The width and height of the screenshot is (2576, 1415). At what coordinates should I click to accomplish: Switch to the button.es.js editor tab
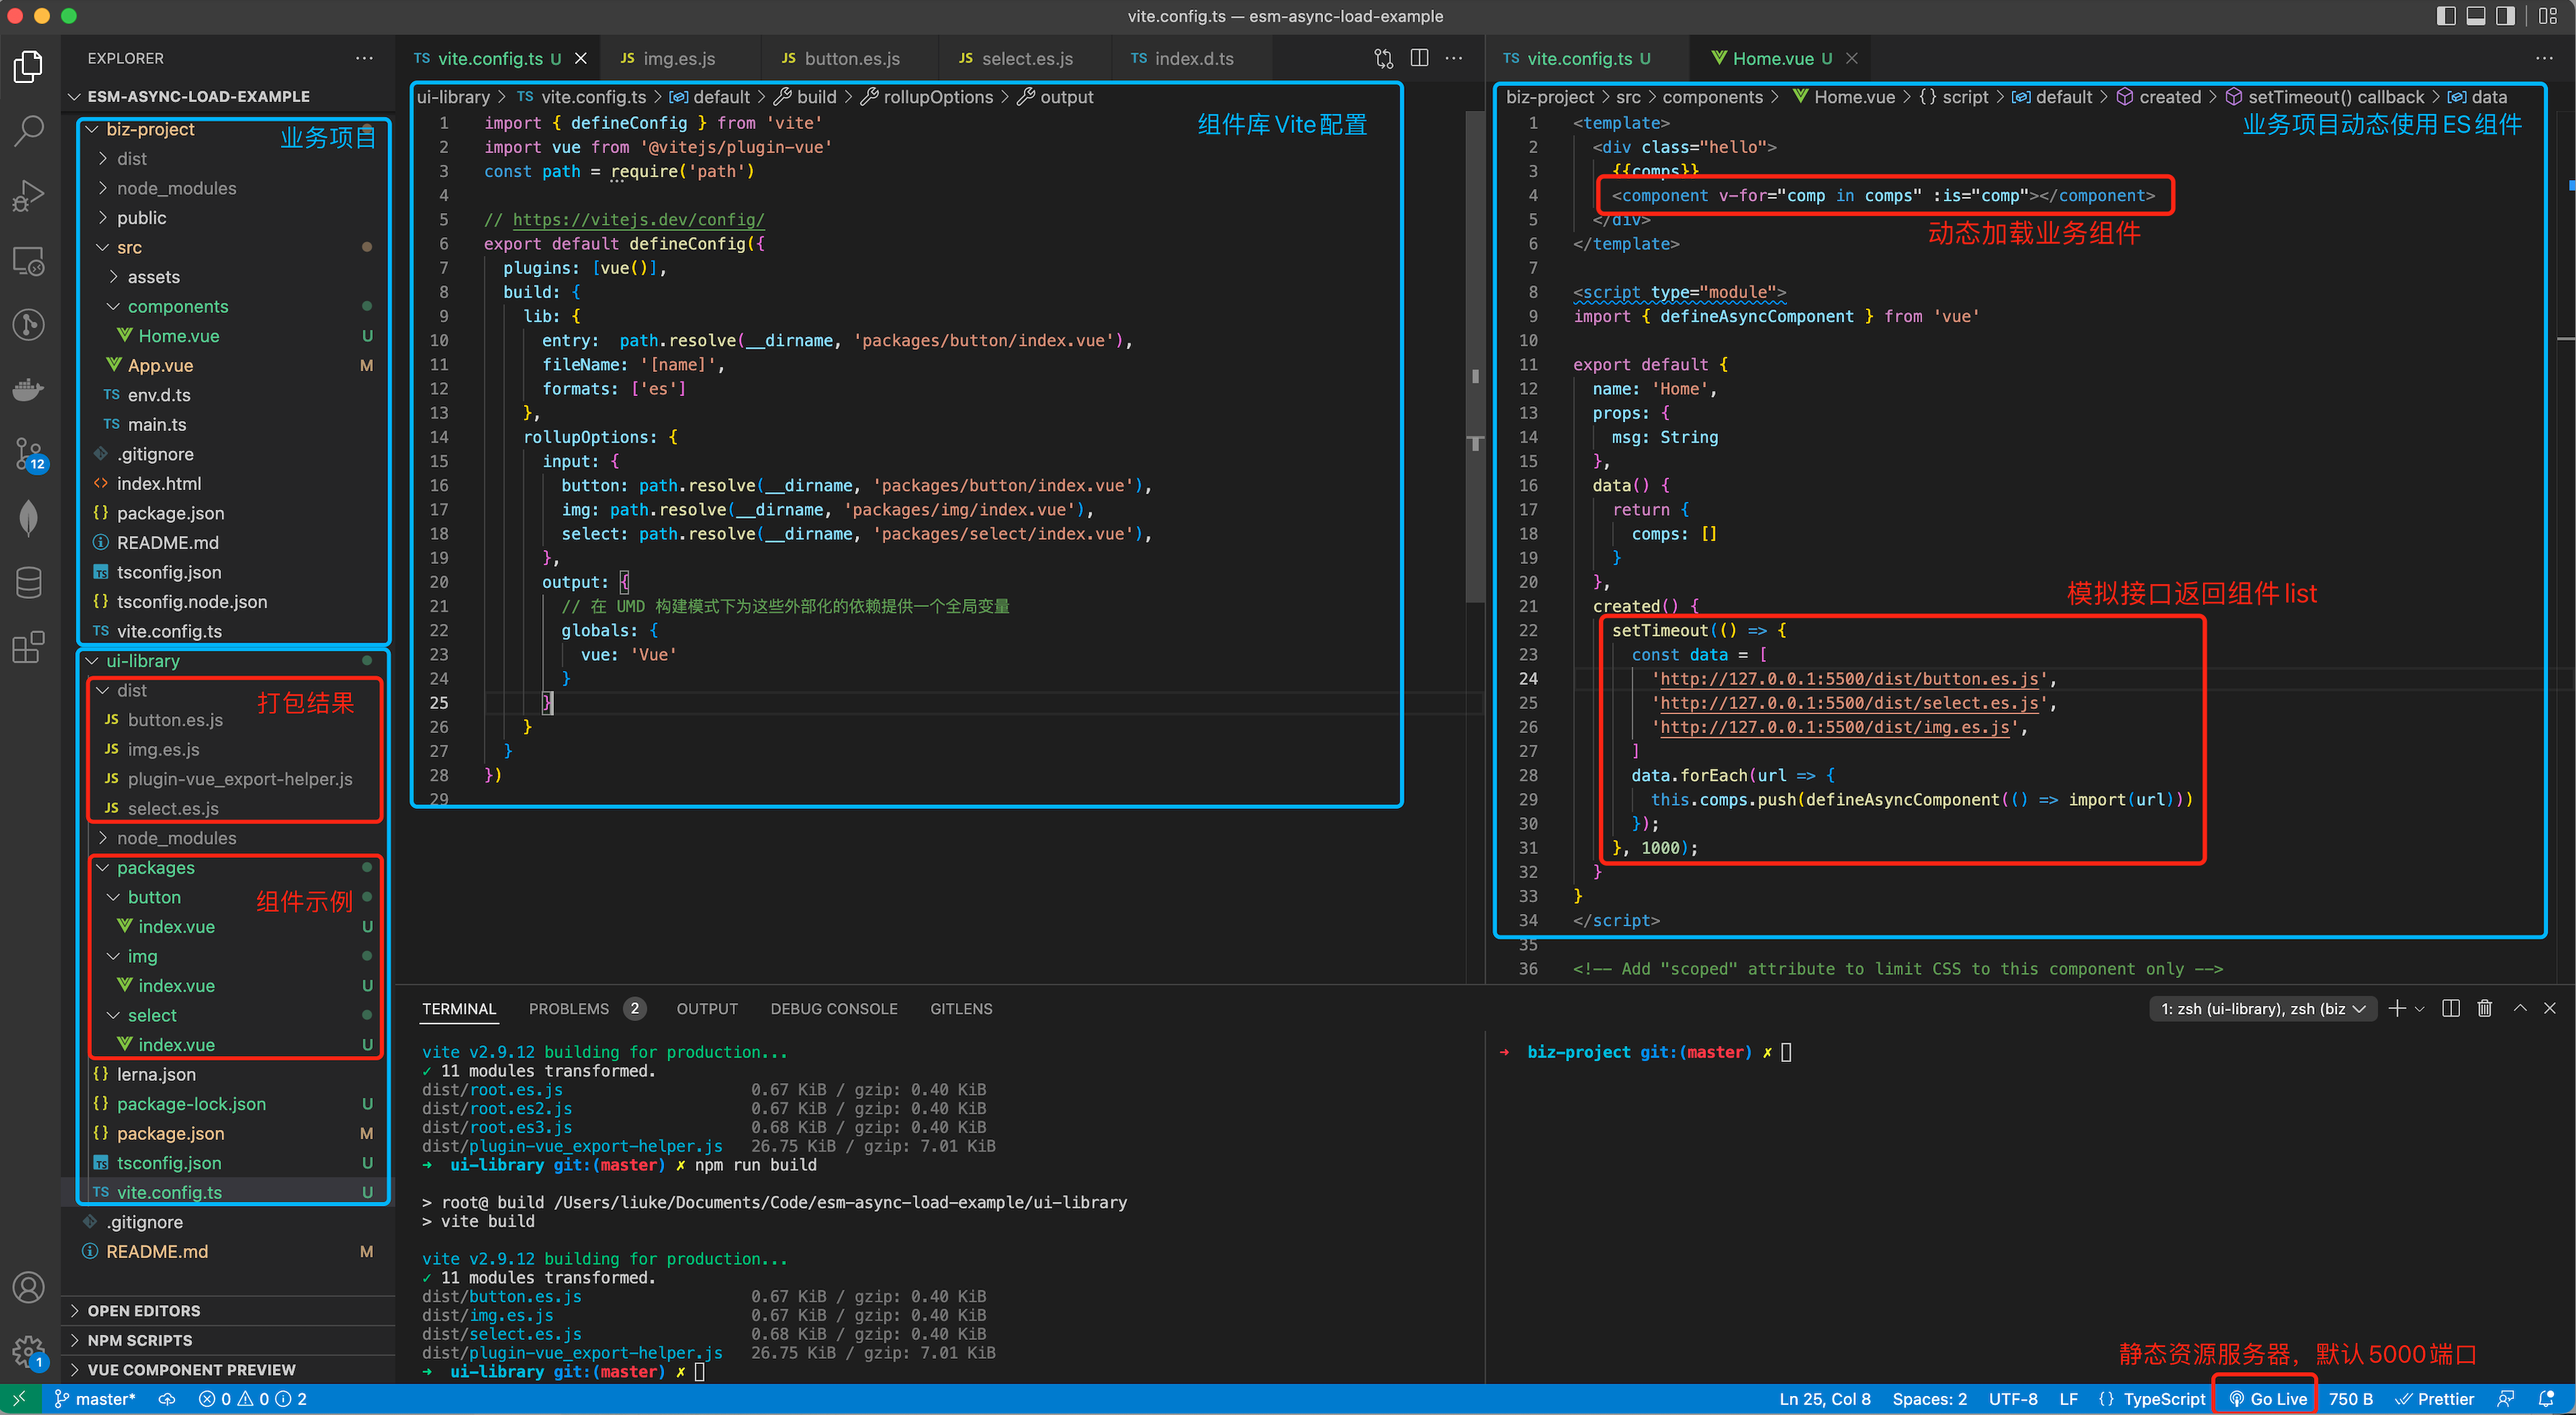click(x=850, y=58)
